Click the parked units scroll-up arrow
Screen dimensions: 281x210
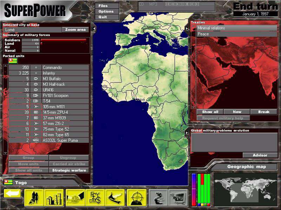click(5, 66)
